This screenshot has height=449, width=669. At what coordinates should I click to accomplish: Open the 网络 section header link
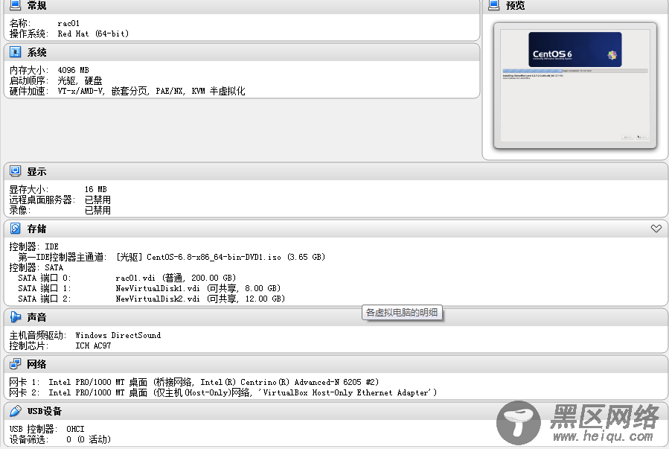point(36,365)
